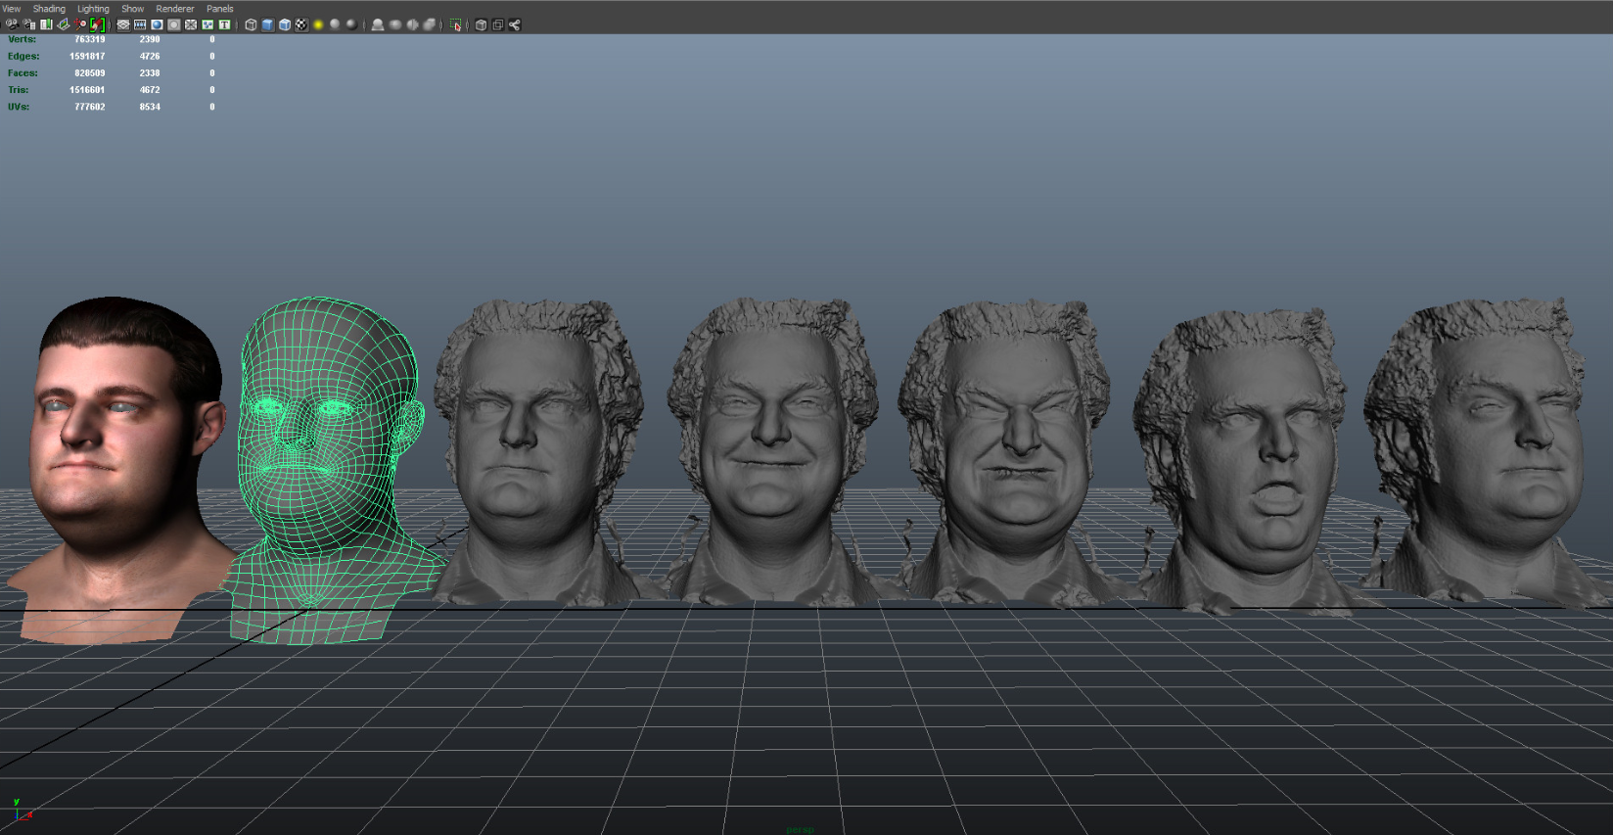Open camera attributes from toolbar icon
The width and height of the screenshot is (1613, 835).
[x=28, y=24]
